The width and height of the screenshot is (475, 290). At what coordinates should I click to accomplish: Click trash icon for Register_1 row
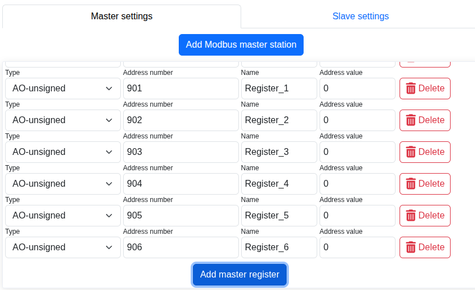tap(411, 89)
